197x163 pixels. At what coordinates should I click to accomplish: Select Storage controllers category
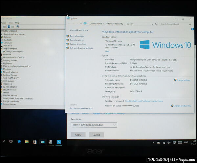[x=11, y=102]
